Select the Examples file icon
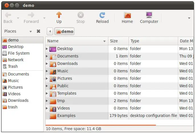Image resolution: width=195 pixels, height=133 pixels. pyautogui.click(x=53, y=116)
